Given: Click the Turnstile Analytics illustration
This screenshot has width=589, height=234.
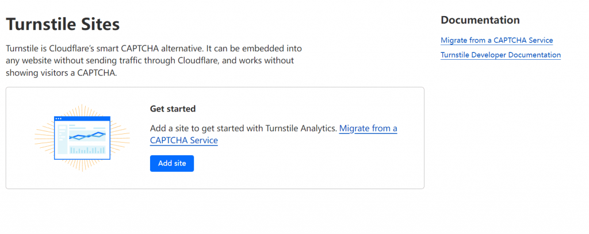Looking at the screenshot, I should click(82, 138).
